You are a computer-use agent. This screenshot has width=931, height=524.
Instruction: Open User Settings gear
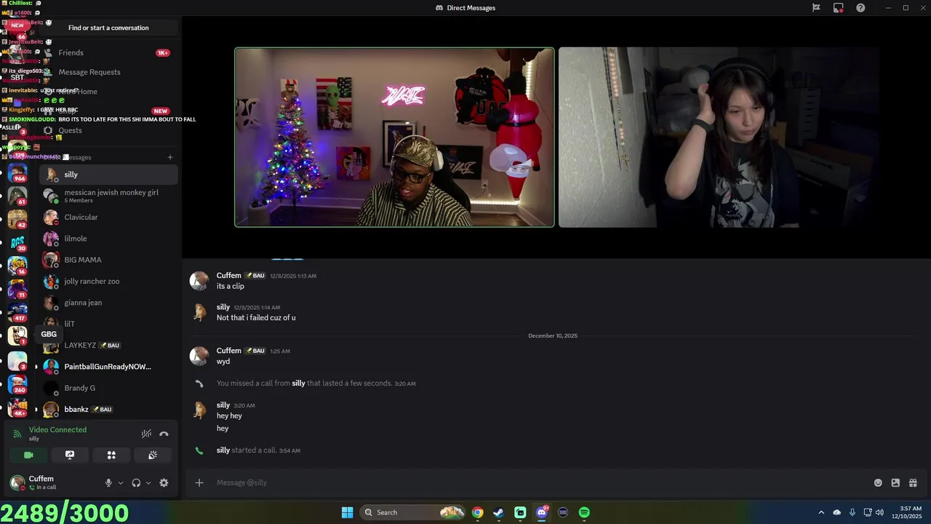click(164, 483)
